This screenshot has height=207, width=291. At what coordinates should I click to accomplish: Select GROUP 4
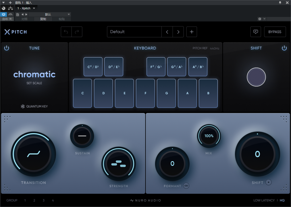(53, 200)
